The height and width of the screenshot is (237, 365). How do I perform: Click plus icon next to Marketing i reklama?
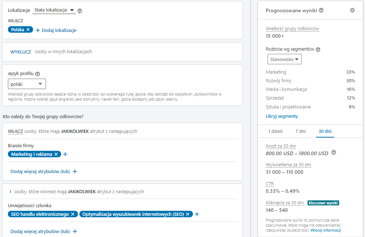coord(65,154)
